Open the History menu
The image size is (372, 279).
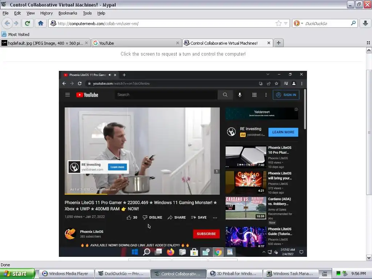point(46,13)
